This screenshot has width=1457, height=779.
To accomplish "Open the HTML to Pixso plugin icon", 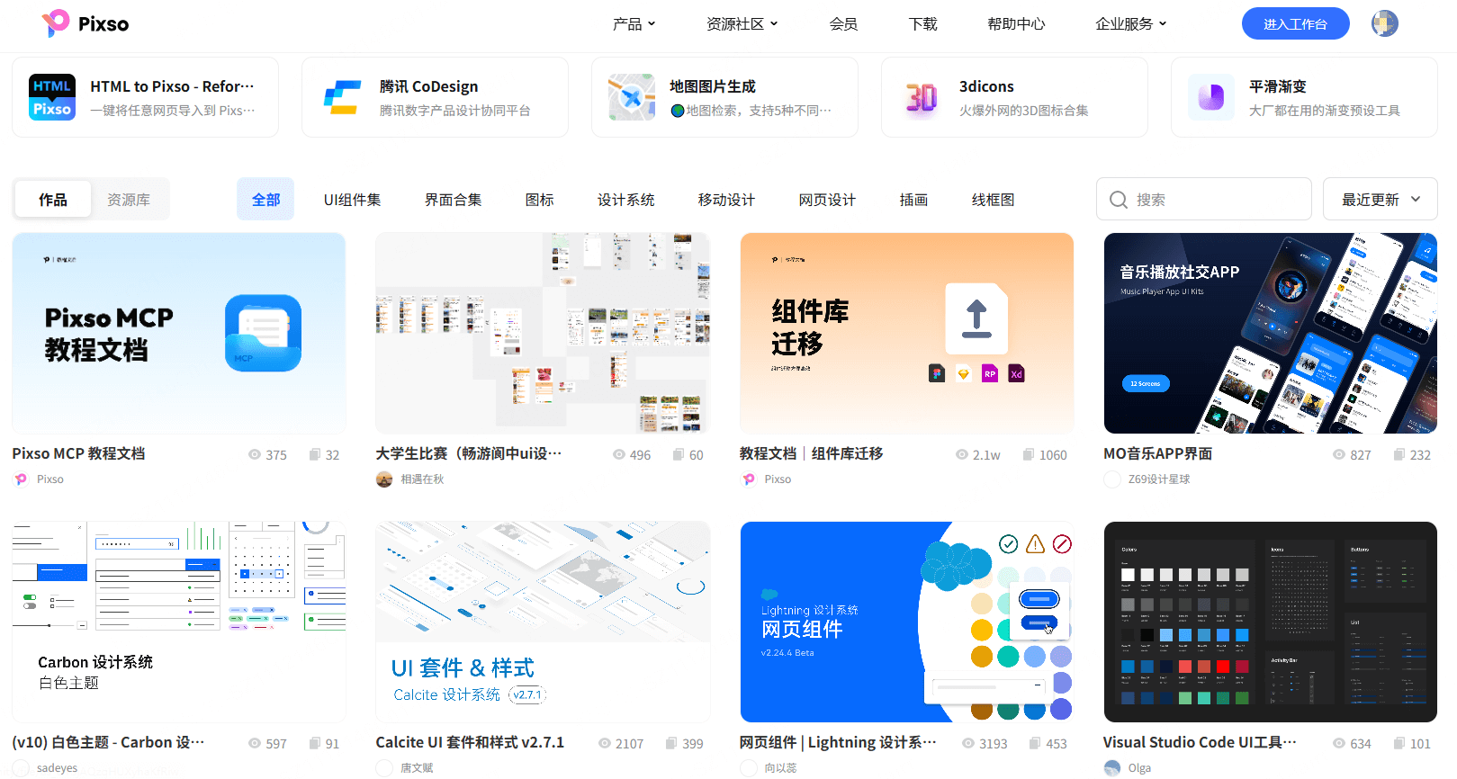I will pos(52,97).
